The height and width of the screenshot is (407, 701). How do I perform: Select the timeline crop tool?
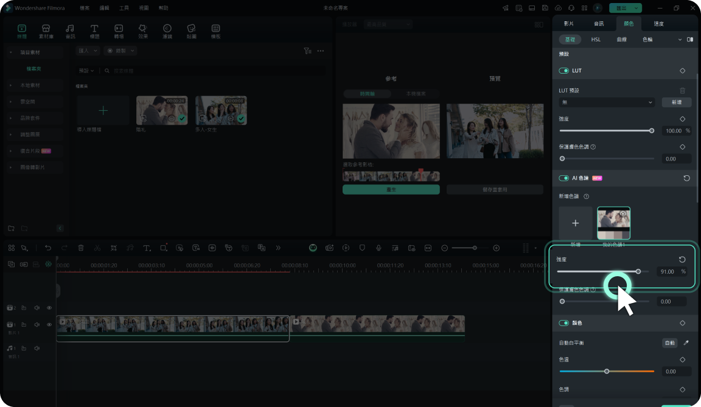click(114, 248)
